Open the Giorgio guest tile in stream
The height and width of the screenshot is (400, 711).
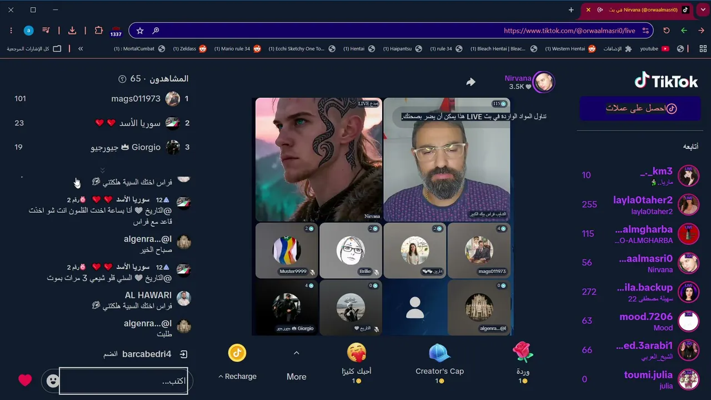coord(287,307)
